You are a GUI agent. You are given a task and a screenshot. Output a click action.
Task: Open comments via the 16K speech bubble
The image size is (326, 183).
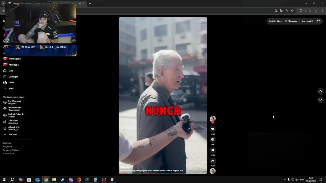point(213,140)
